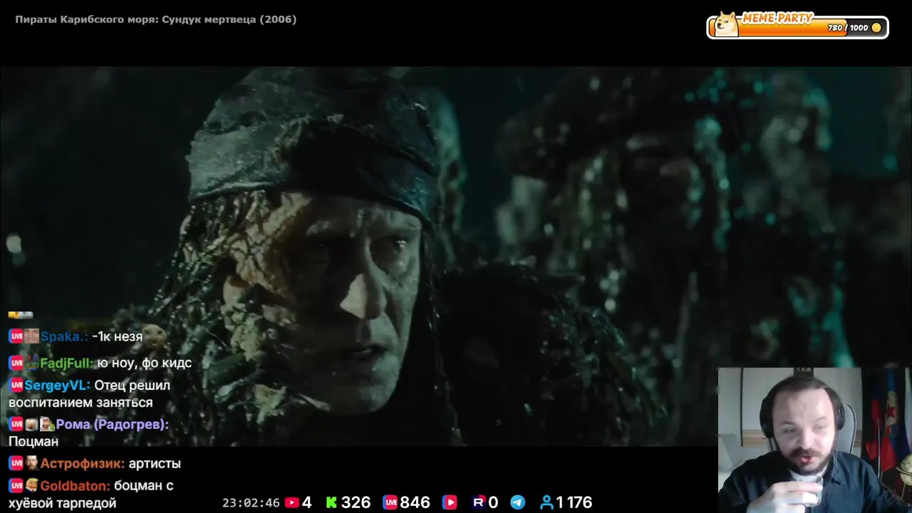Click the LIVE badge next to Spaka.
The width and height of the screenshot is (912, 513).
[x=16, y=336]
